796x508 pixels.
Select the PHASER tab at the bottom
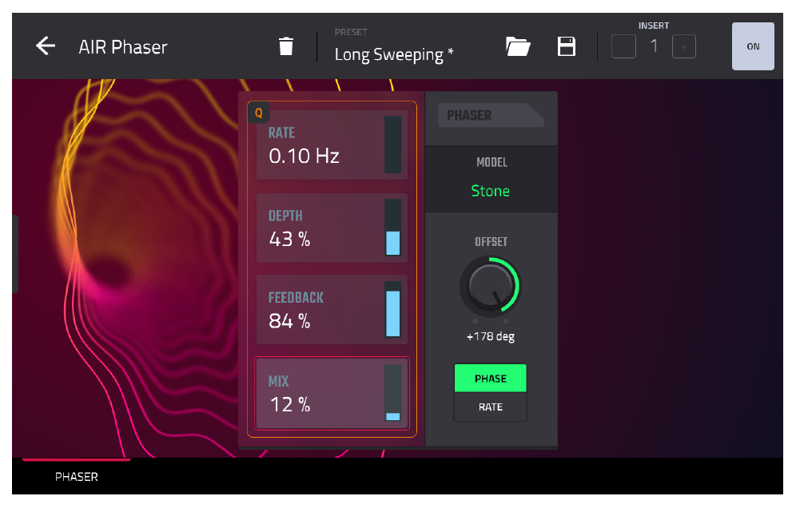coord(77,477)
